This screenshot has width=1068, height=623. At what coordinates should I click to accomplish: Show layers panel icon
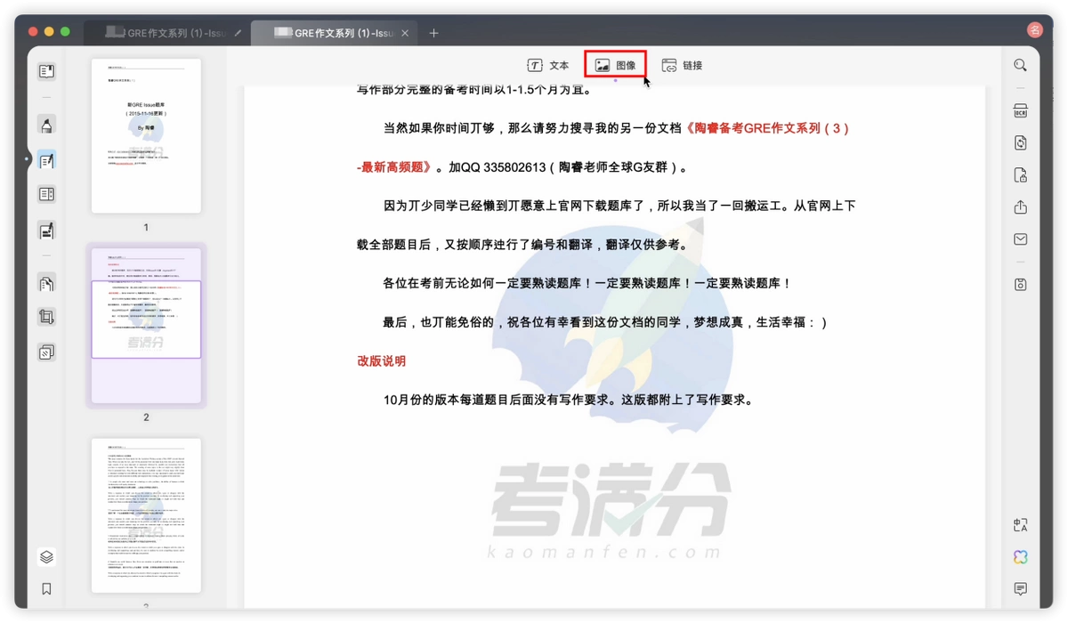point(46,557)
